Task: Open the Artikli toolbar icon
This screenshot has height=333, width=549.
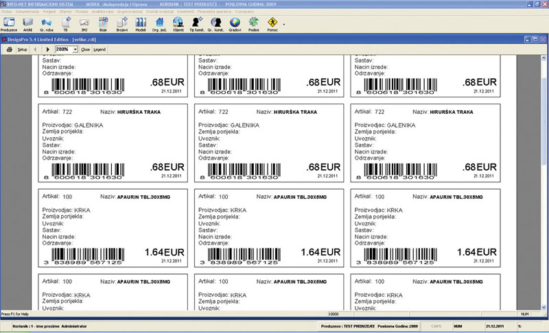Action: coord(27,24)
